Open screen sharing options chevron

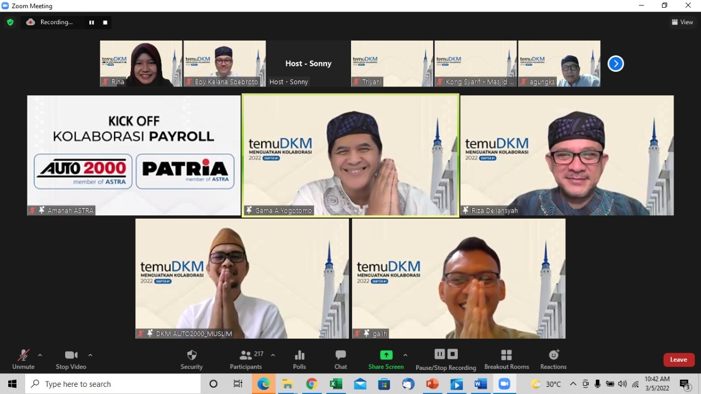coord(405,355)
